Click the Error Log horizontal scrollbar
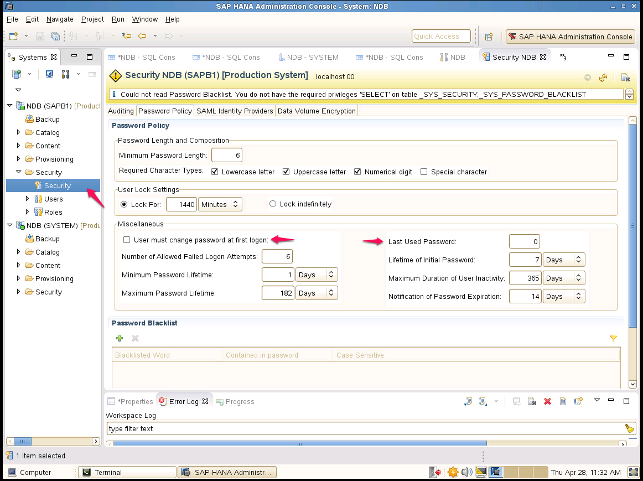643x481 pixels. pos(366,444)
